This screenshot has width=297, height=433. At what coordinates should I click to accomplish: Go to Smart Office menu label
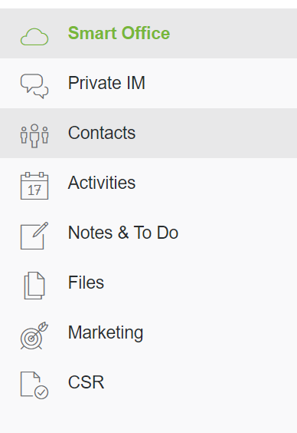coord(119,33)
